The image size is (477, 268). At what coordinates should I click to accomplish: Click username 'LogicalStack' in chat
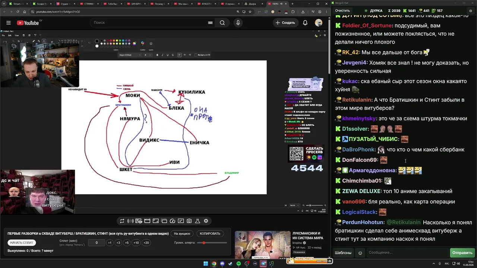pos(359,212)
